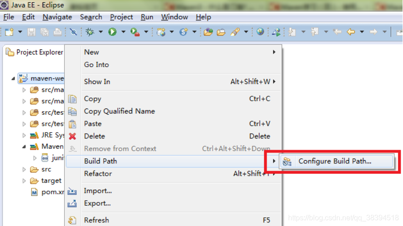Select the Project Explorer tab
Viewport: 403px width, 226px height.
(x=35, y=52)
